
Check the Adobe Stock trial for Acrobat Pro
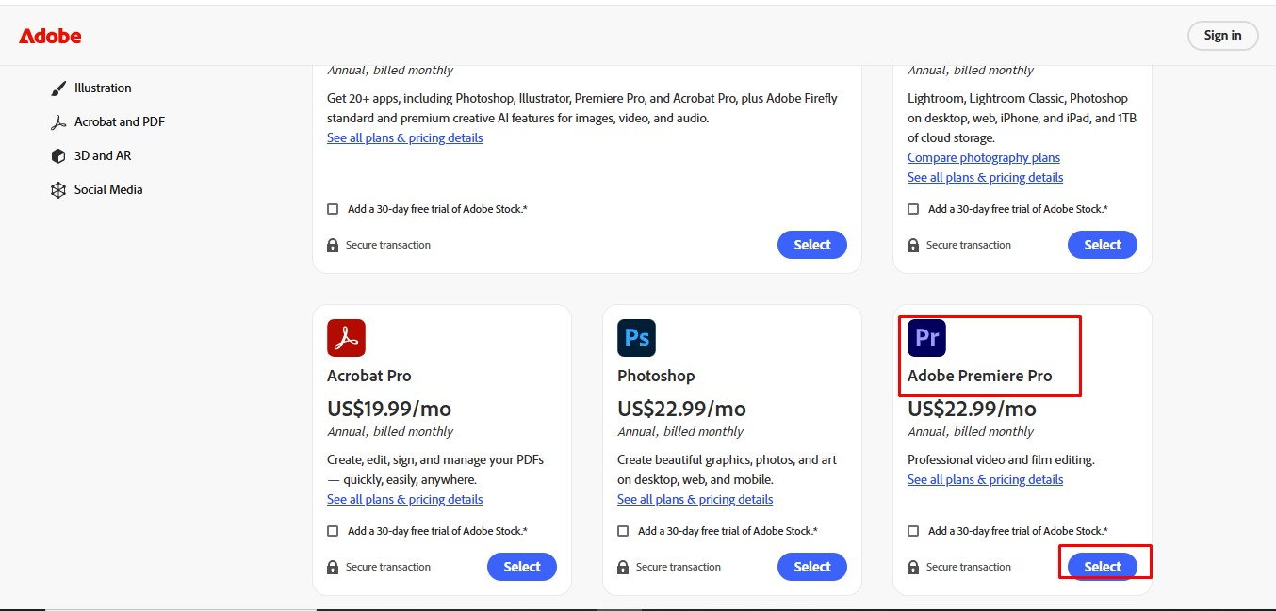point(332,530)
